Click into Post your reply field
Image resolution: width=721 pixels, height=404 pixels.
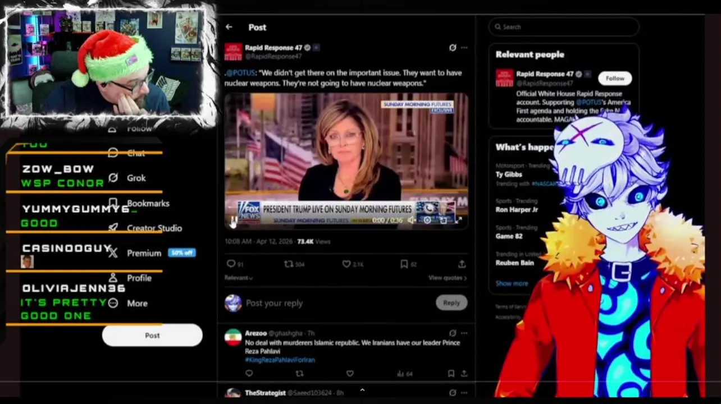337,303
